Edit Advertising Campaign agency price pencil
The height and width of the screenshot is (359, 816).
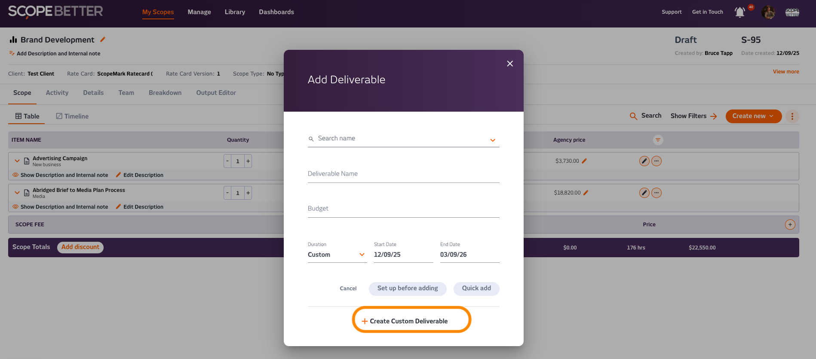point(584,161)
